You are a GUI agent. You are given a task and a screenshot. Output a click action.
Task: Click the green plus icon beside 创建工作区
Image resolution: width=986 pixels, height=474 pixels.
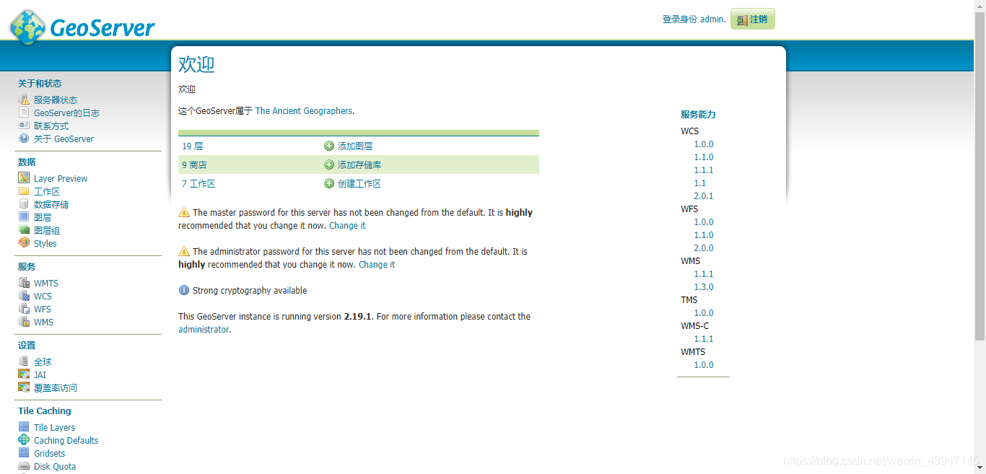(329, 183)
